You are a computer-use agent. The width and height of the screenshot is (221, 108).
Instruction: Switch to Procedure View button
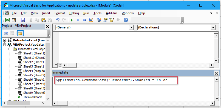55,65
